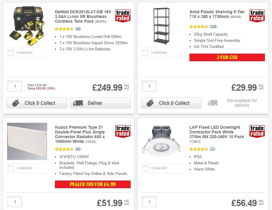Click the Trade Rated badge on the LED downlight pack
The height and width of the screenshot is (210, 272).
(x=257, y=131)
